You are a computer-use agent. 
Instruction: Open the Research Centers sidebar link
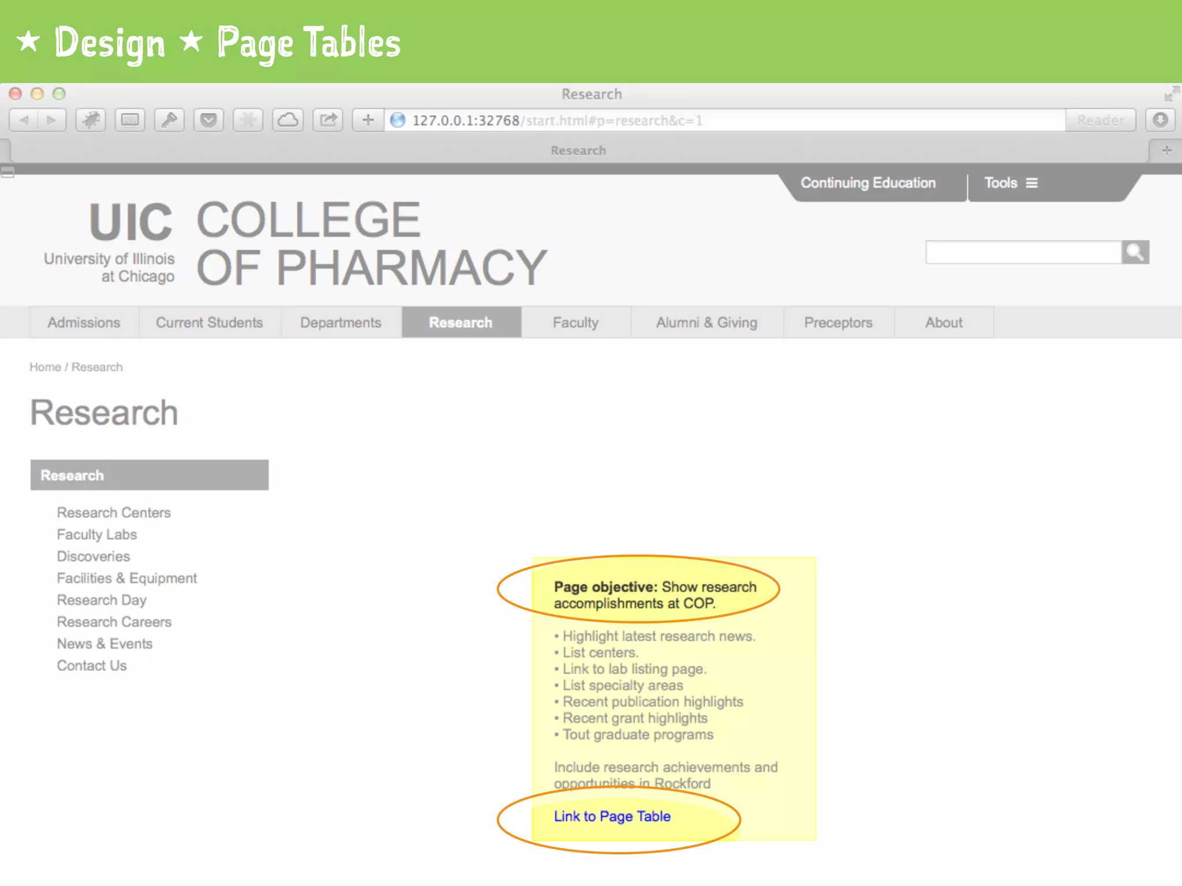pyautogui.click(x=114, y=512)
